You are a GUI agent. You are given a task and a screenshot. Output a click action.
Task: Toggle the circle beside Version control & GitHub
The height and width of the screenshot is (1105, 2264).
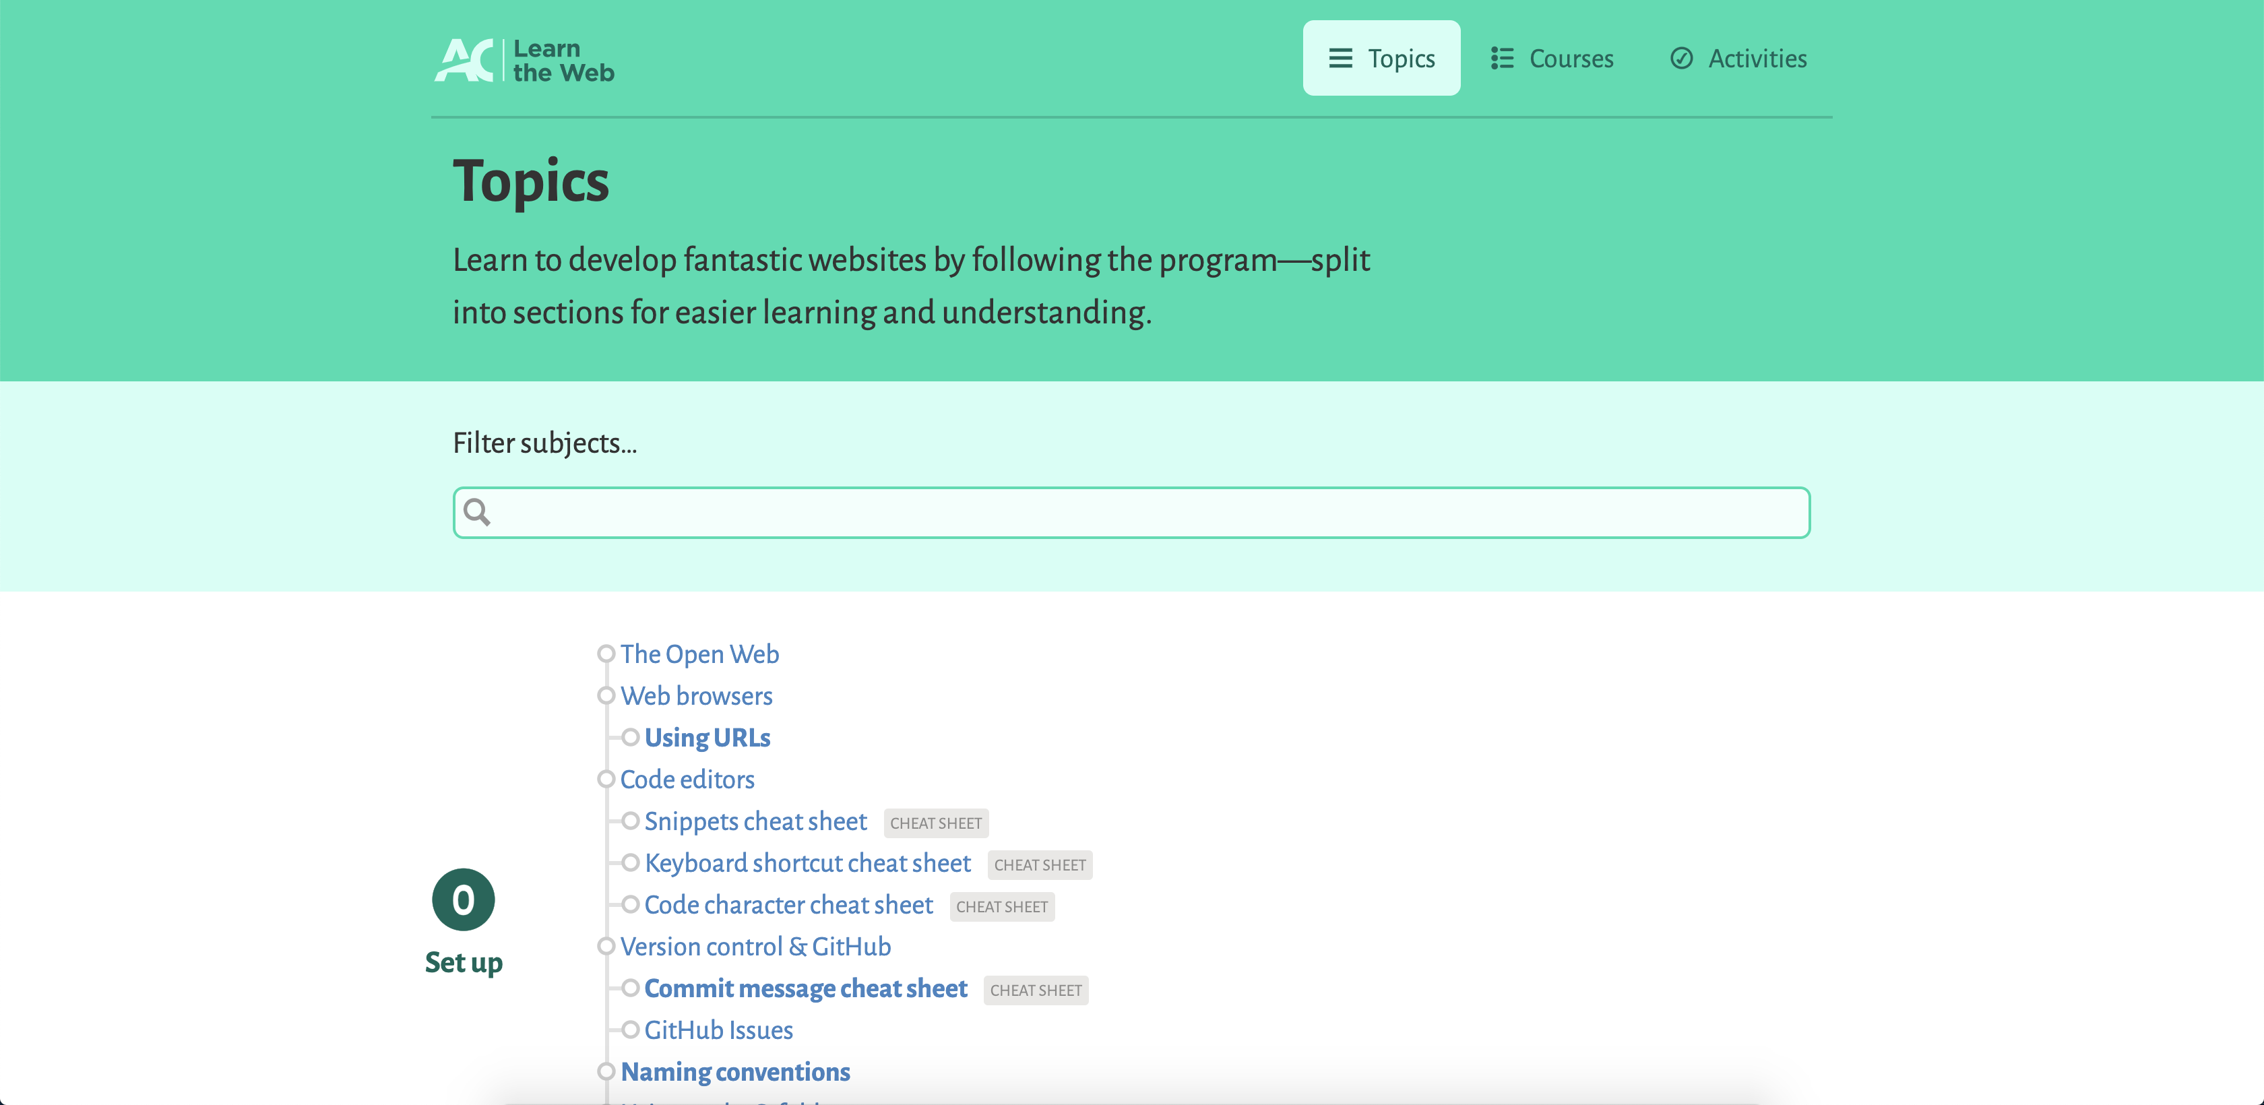coord(606,946)
